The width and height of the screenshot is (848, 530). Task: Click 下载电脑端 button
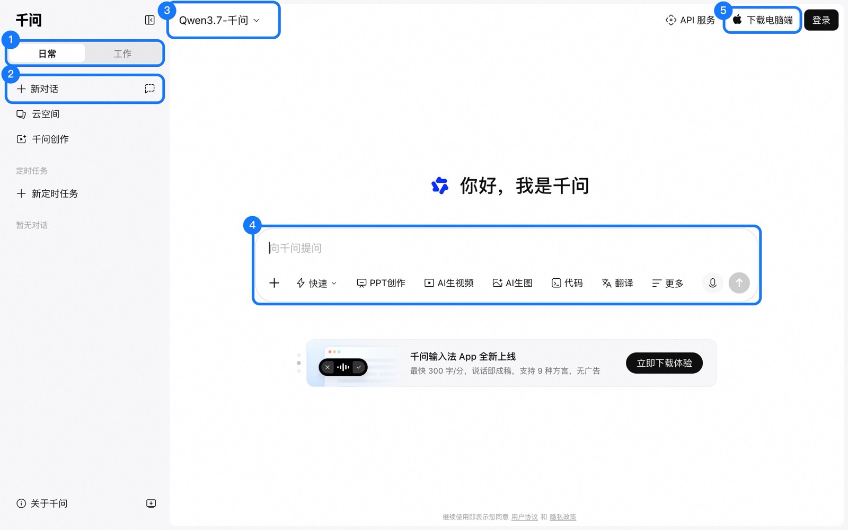[x=763, y=20]
